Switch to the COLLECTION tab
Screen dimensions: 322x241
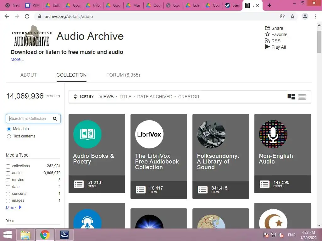(71, 75)
